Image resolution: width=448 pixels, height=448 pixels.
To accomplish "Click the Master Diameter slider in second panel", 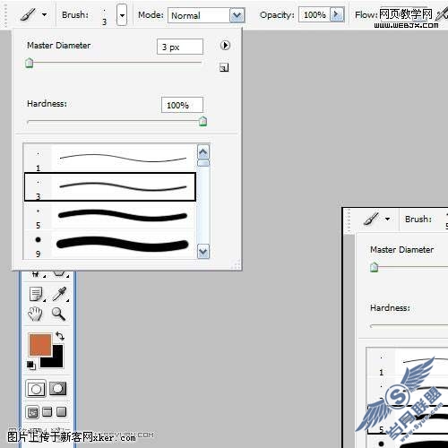I will (375, 267).
